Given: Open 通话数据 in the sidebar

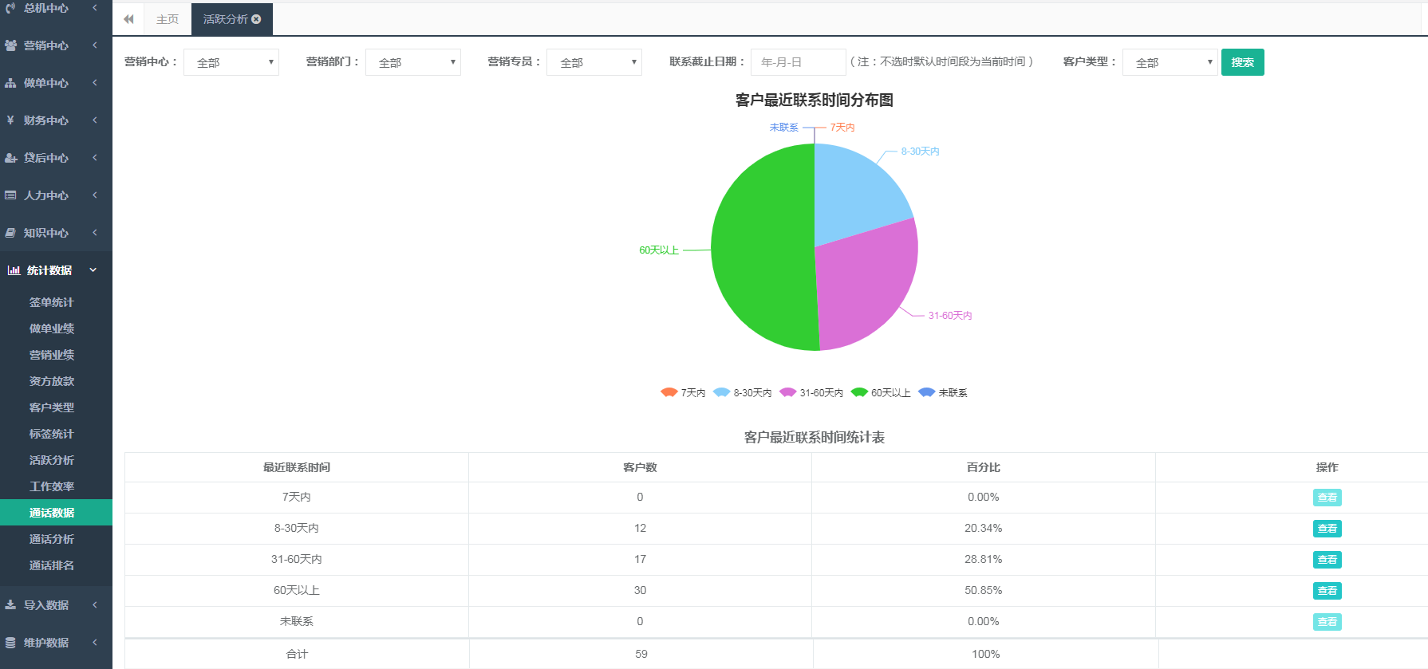Looking at the screenshot, I should pos(56,513).
